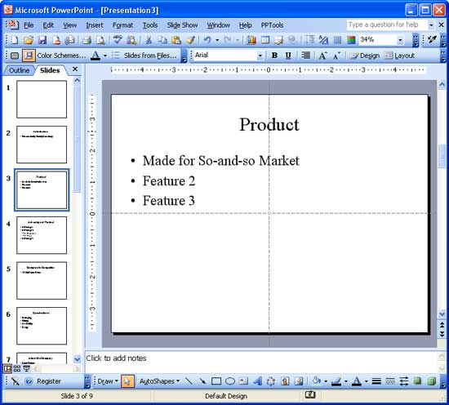
Task: Switch to Normal View button
Action: coord(7,368)
